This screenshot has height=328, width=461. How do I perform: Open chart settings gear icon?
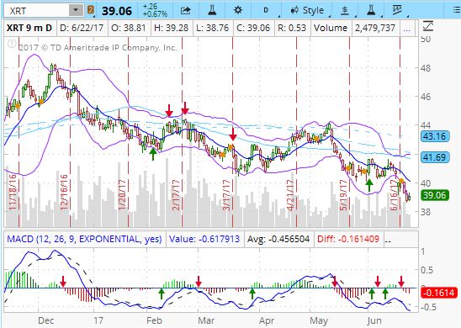tap(237, 10)
